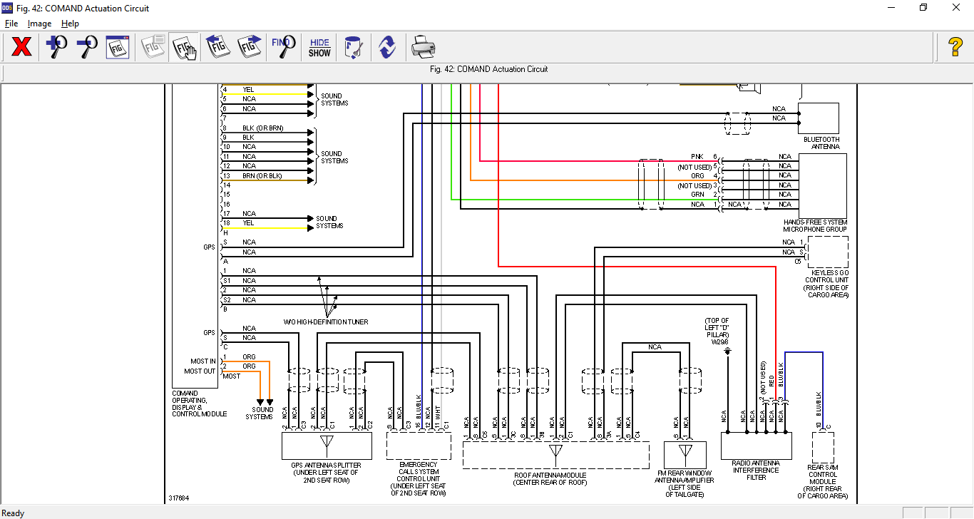The image size is (974, 519).
Task: Print the diagram with printer icon
Action: pos(423,48)
